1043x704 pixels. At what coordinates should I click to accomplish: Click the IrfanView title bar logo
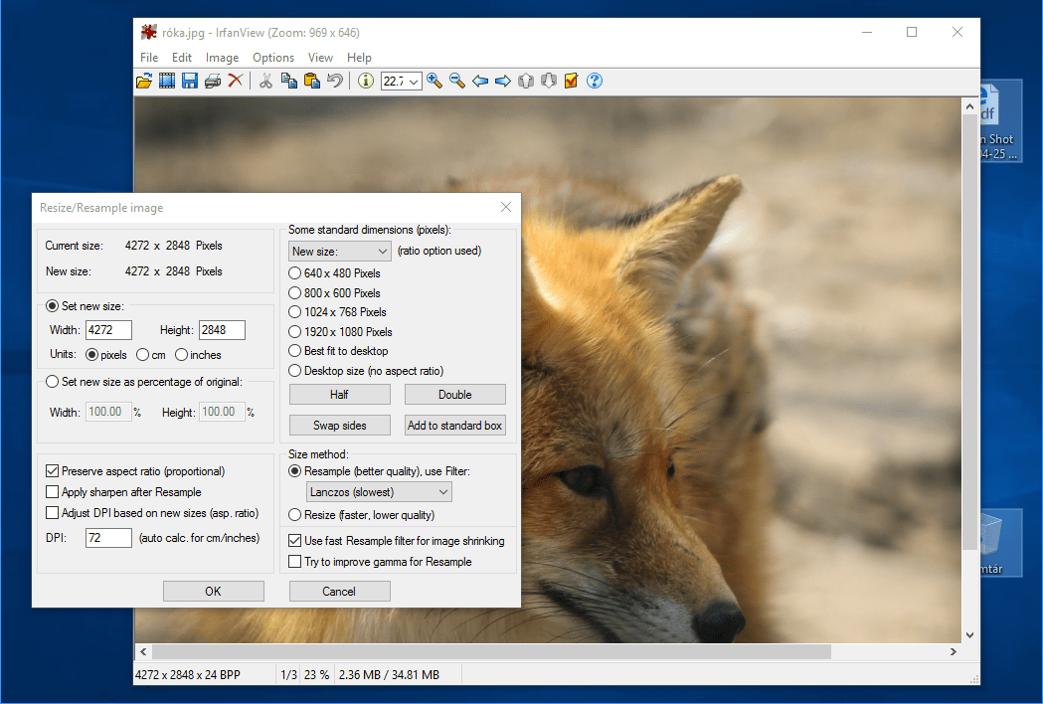[x=149, y=32]
